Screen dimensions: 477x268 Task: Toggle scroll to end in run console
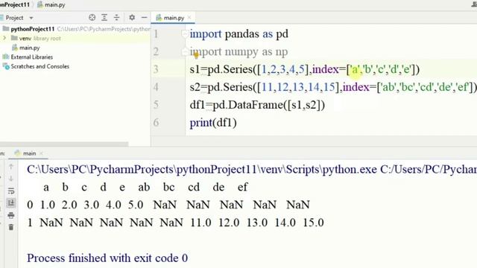(11, 202)
